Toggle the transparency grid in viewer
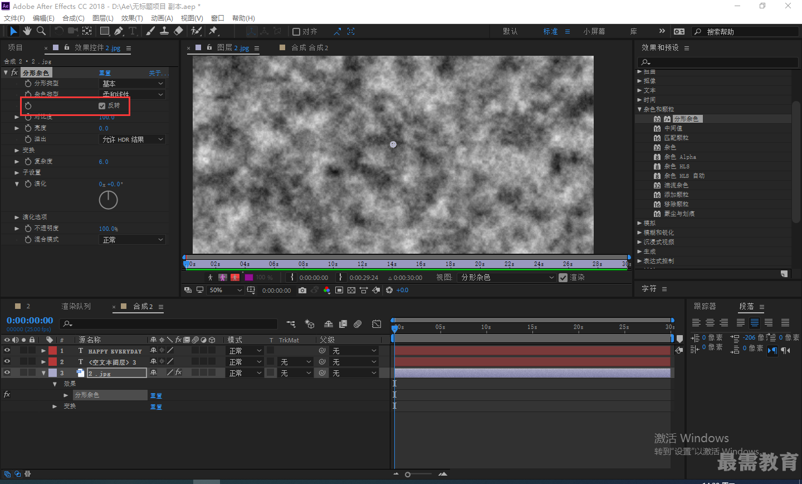This screenshot has height=484, width=802. pyautogui.click(x=351, y=290)
